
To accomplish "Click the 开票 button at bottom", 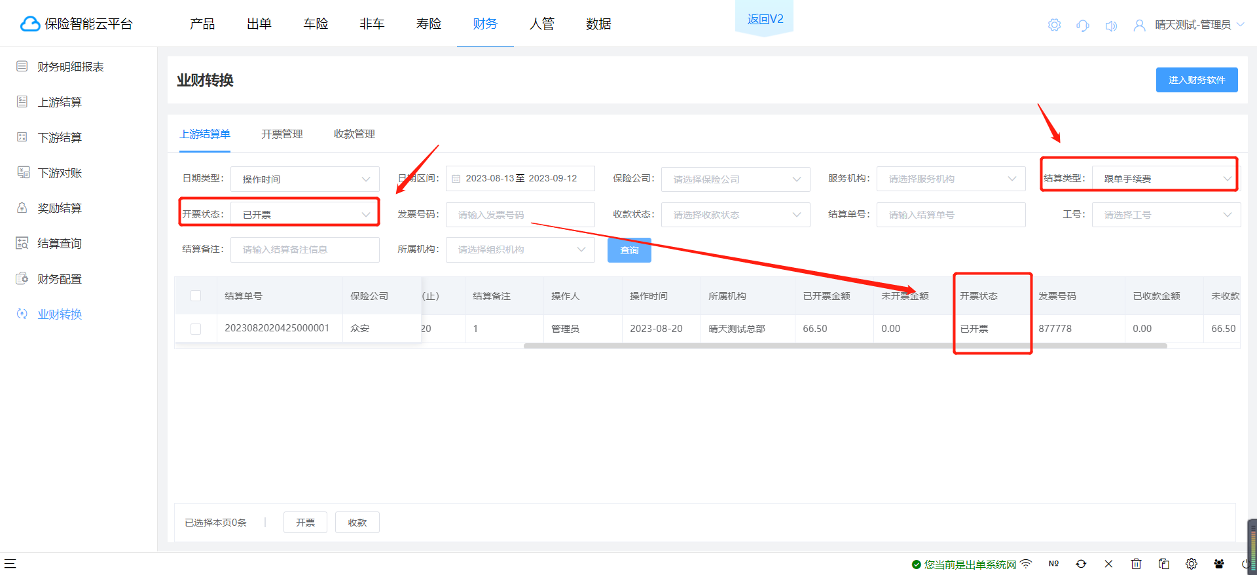I will pyautogui.click(x=305, y=523).
